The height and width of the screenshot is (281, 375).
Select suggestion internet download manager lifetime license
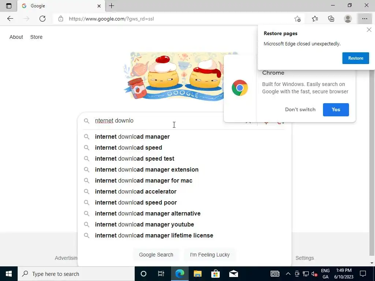(185, 236)
